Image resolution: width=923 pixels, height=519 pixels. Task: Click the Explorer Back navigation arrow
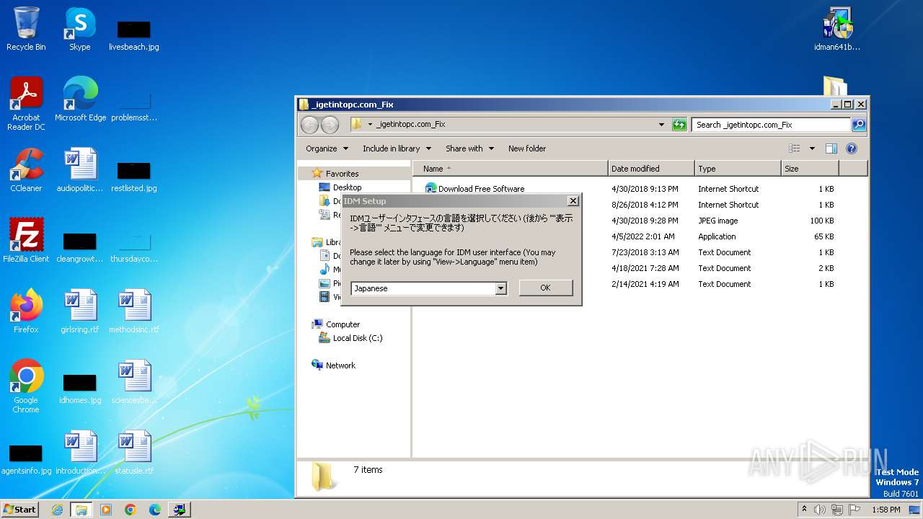tap(309, 125)
